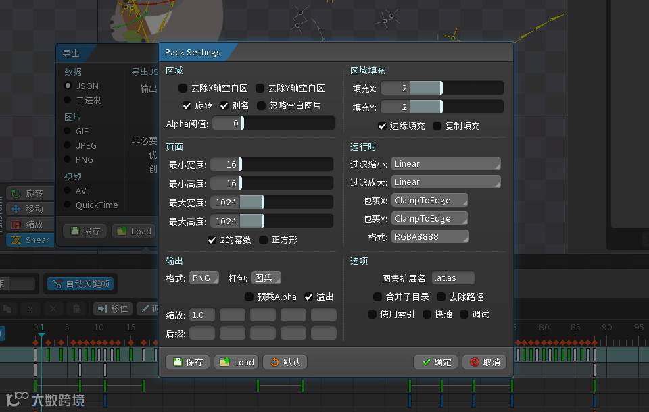Enable 快速 checkbox
Image resolution: width=649 pixels, height=412 pixels.
(x=427, y=314)
